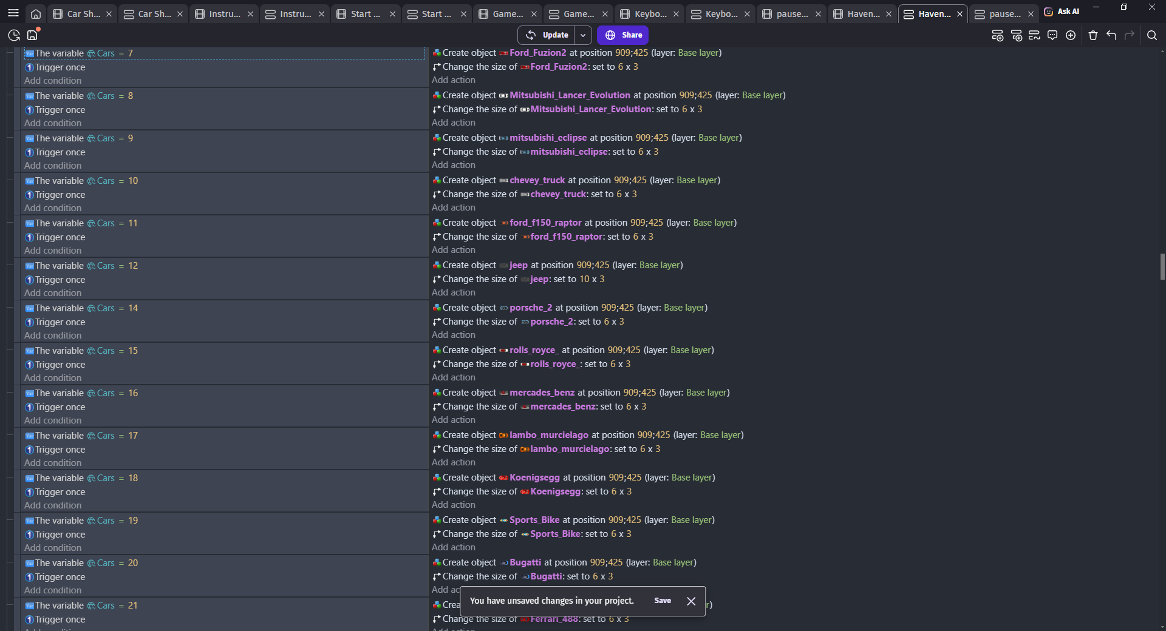This screenshot has width=1166, height=631.
Task: Click the purple Share button
Action: pyautogui.click(x=622, y=35)
